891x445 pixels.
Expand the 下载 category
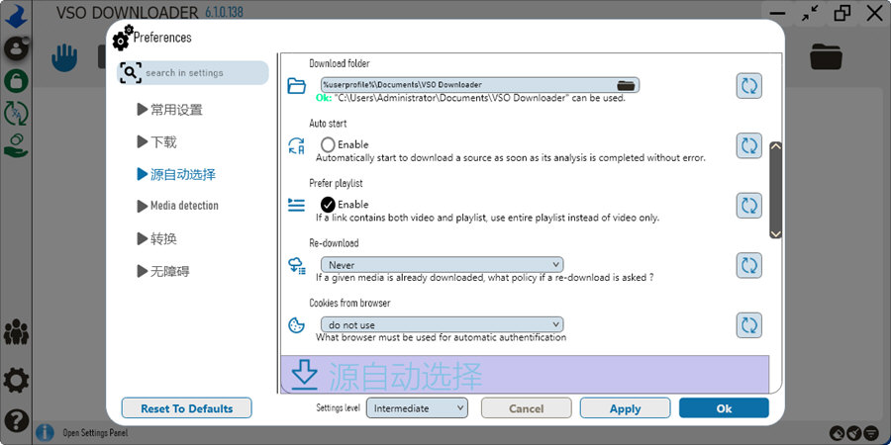[x=156, y=141]
